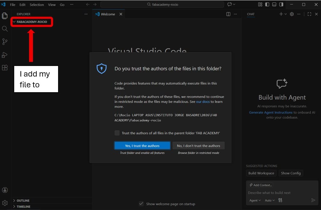Select the CHAT panel tab

[x=251, y=14]
